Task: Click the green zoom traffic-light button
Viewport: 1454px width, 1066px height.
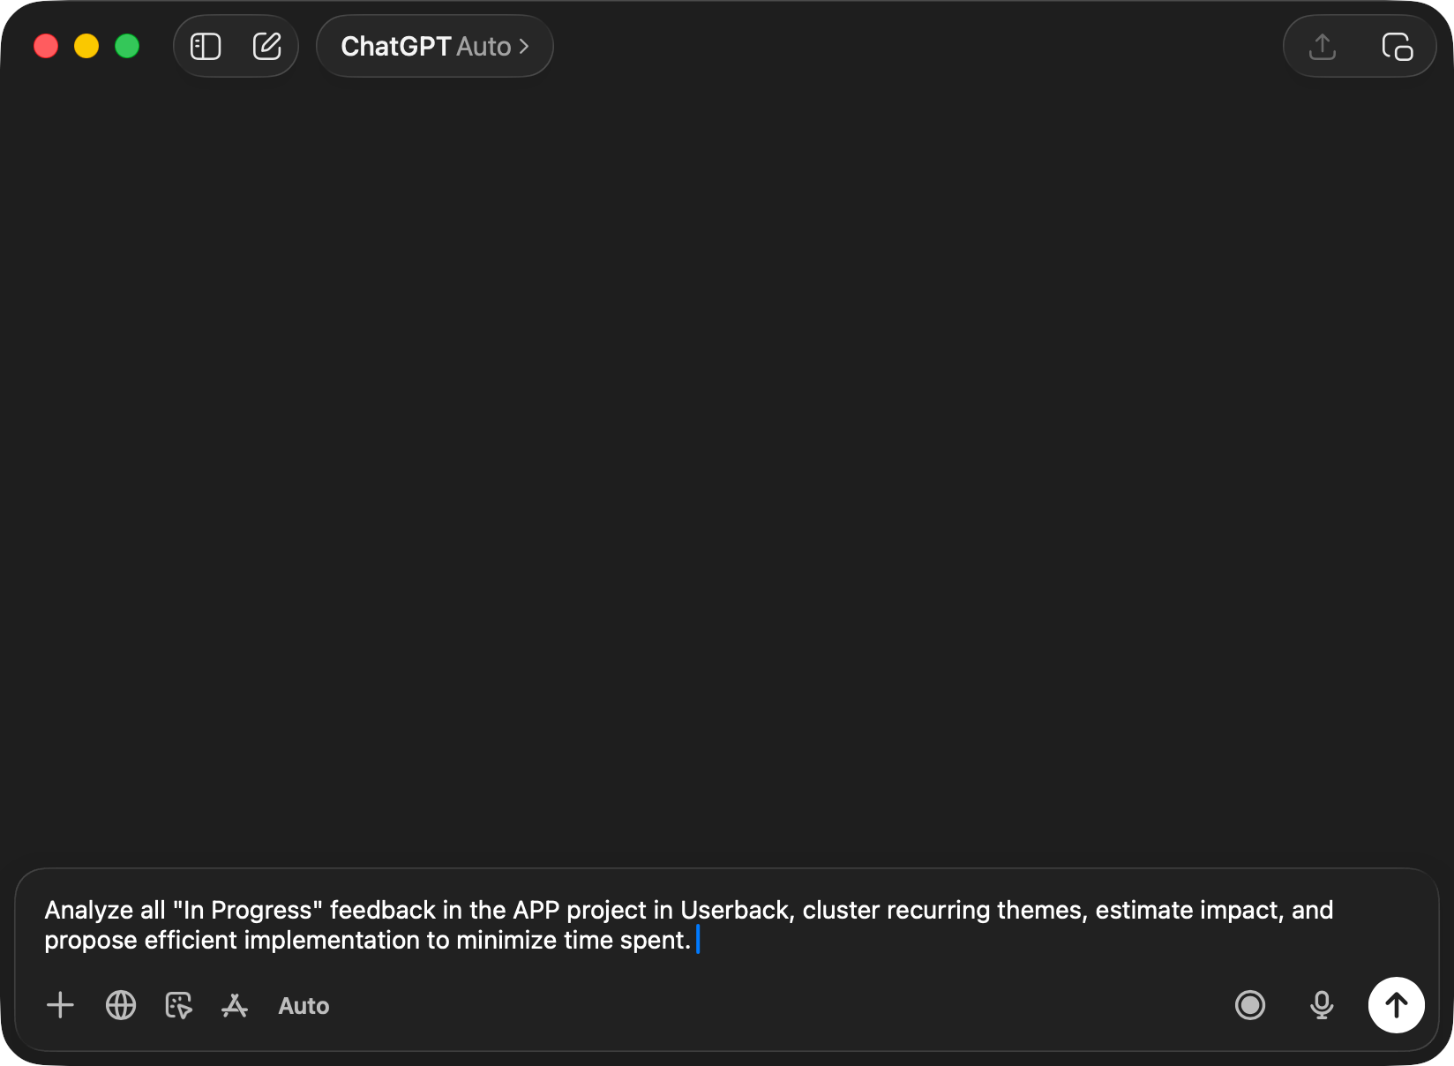Action: tap(127, 46)
